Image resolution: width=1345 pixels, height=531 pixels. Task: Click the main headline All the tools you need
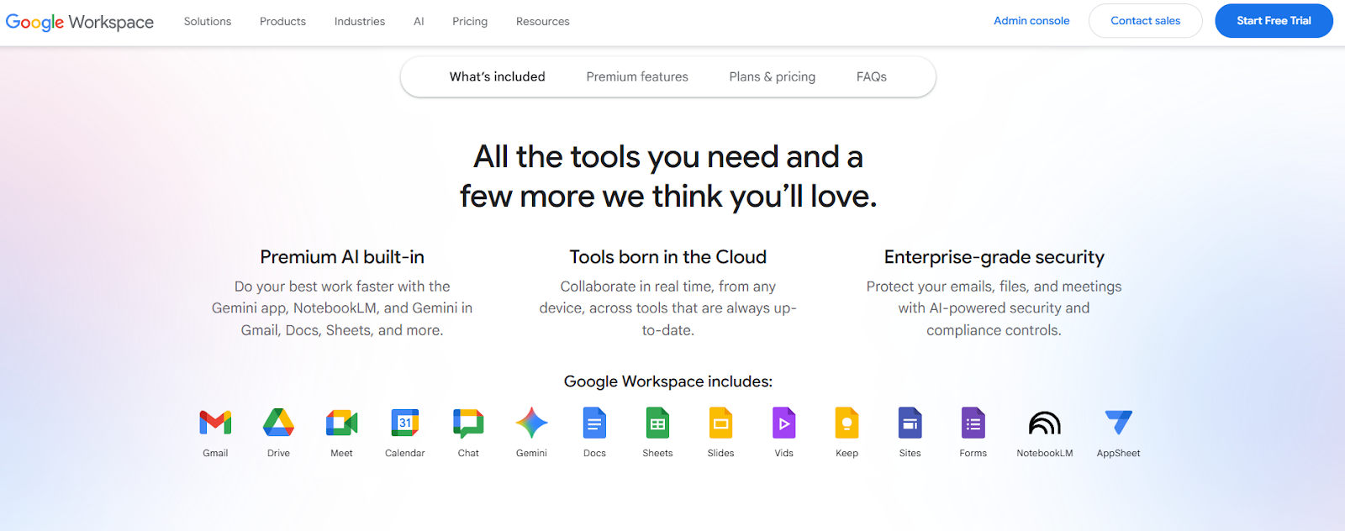click(x=668, y=176)
